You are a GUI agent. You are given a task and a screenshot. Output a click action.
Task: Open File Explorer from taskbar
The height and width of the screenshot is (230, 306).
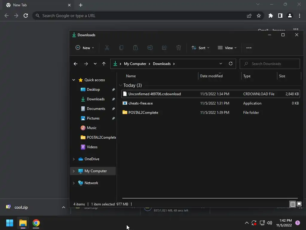point(23,223)
